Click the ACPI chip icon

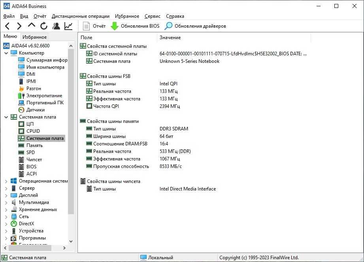click(21, 174)
